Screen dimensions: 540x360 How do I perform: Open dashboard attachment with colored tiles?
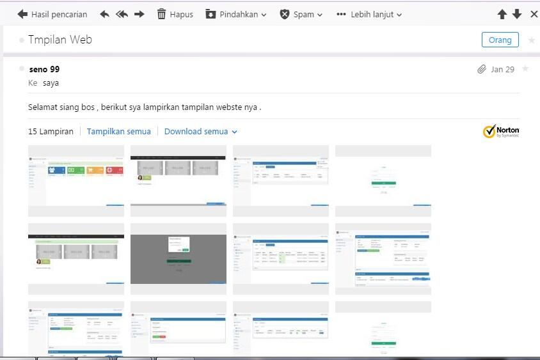(76, 181)
